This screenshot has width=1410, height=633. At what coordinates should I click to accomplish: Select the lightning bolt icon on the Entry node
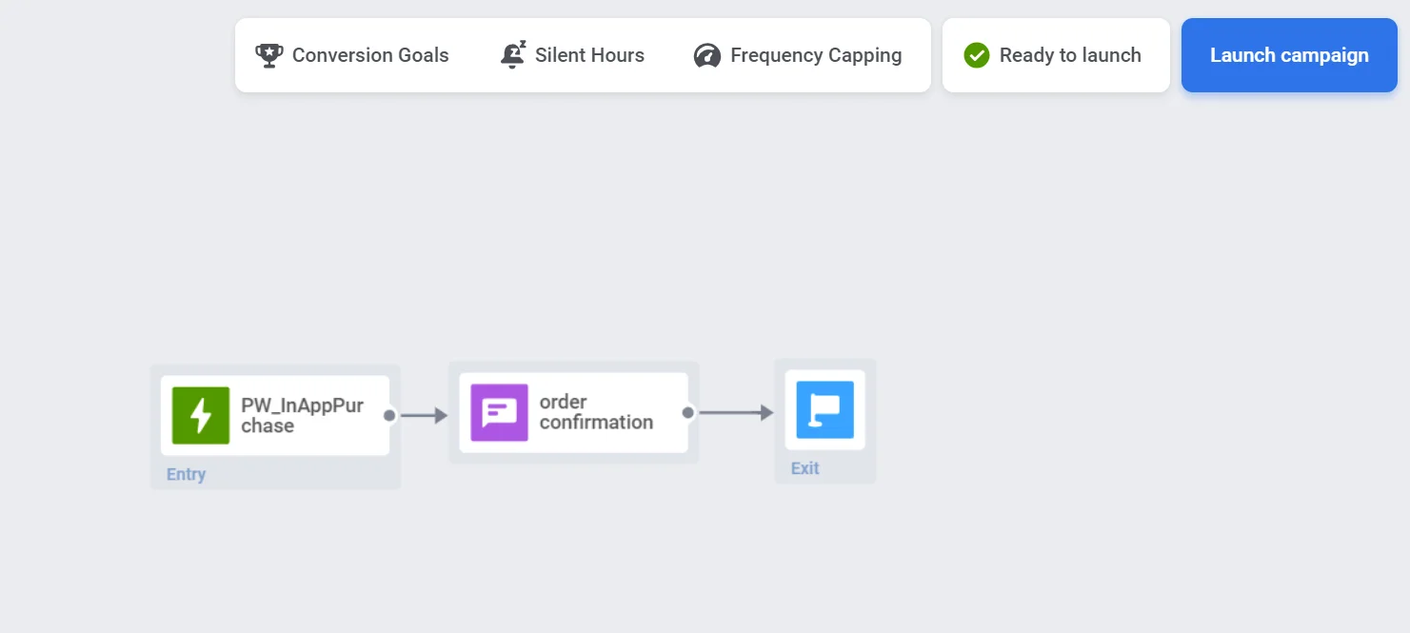click(199, 414)
